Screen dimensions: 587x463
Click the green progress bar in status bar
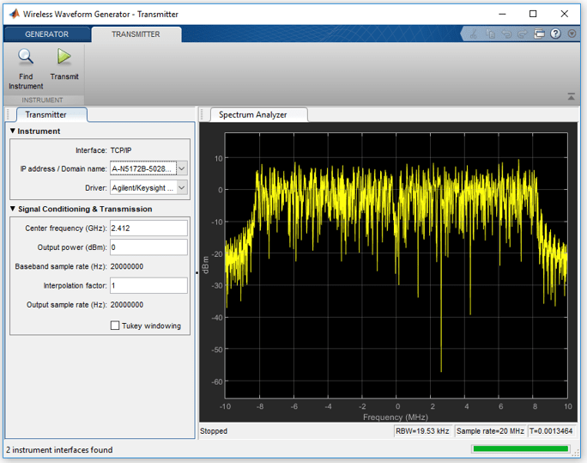(x=520, y=448)
